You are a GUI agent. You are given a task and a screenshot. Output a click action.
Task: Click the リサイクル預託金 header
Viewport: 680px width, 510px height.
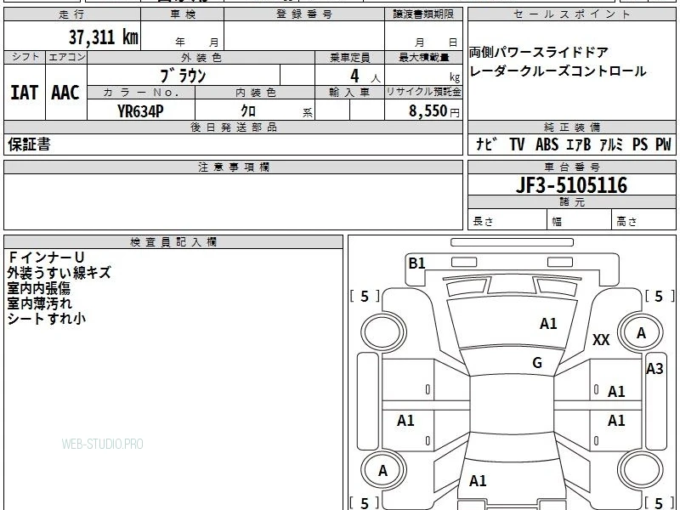[423, 93]
